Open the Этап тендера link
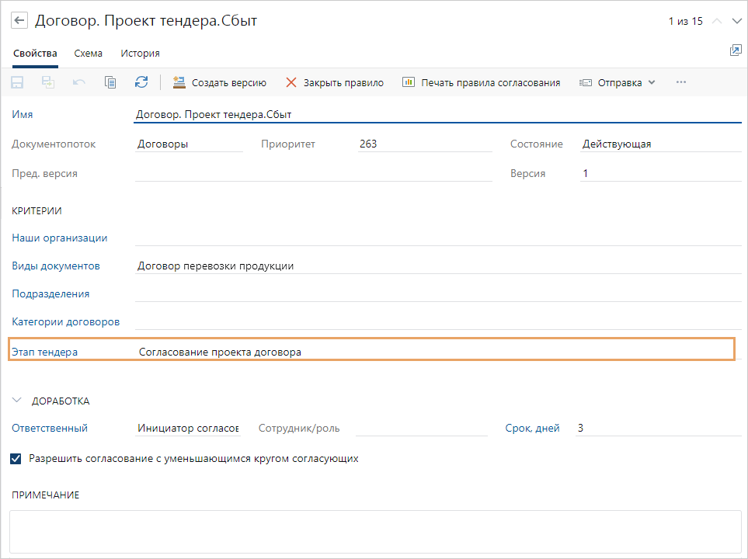 44,352
